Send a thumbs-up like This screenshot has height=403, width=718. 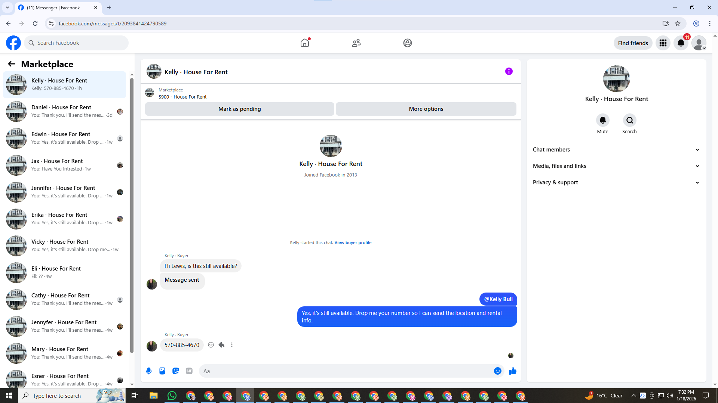point(512,371)
